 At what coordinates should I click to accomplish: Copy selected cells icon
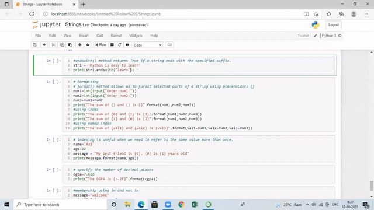pyautogui.click(x=62, y=45)
